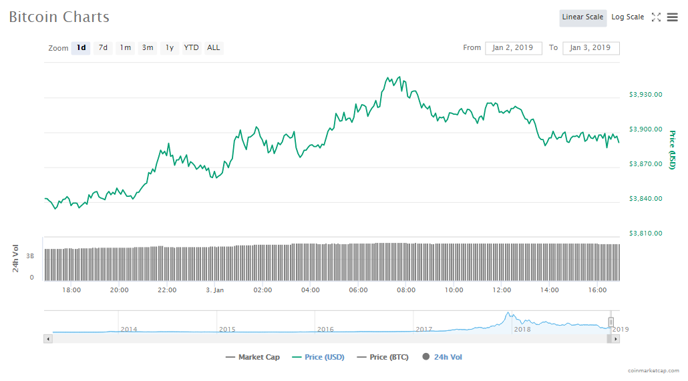Set zoom to 1m

click(125, 48)
